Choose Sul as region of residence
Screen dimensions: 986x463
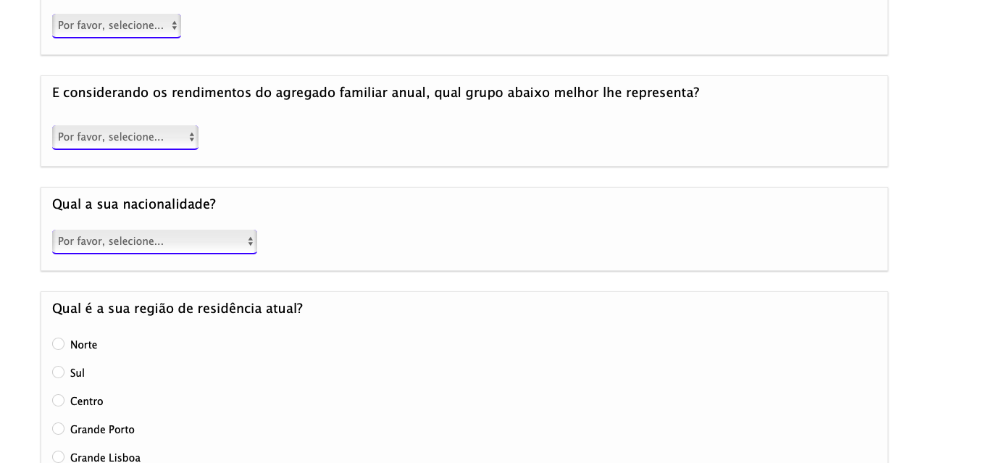click(x=59, y=372)
